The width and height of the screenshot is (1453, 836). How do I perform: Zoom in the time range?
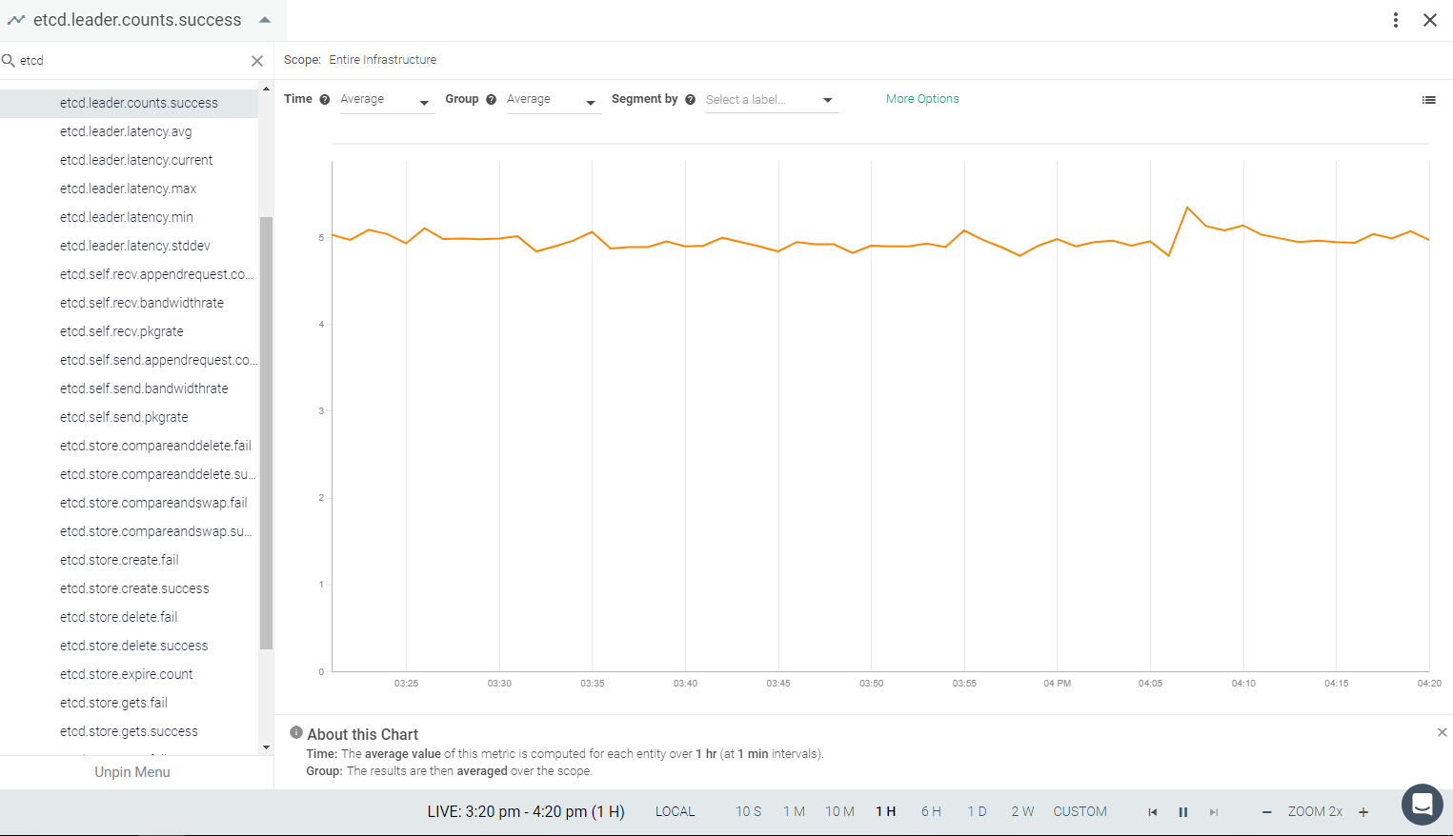[1363, 812]
